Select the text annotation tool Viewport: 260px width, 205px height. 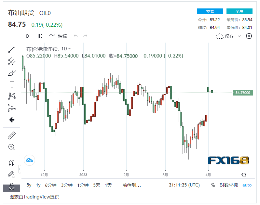click(x=12, y=84)
